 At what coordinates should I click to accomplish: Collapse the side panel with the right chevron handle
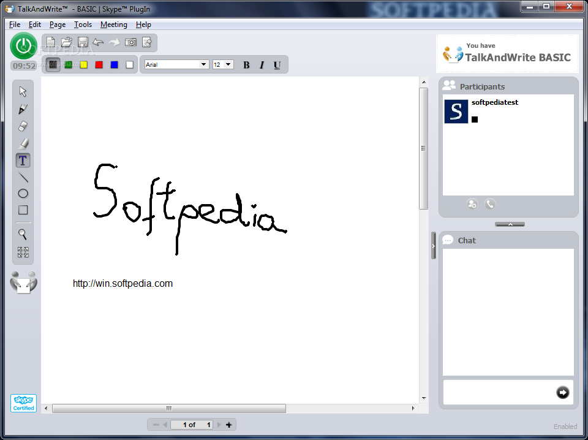[434, 246]
